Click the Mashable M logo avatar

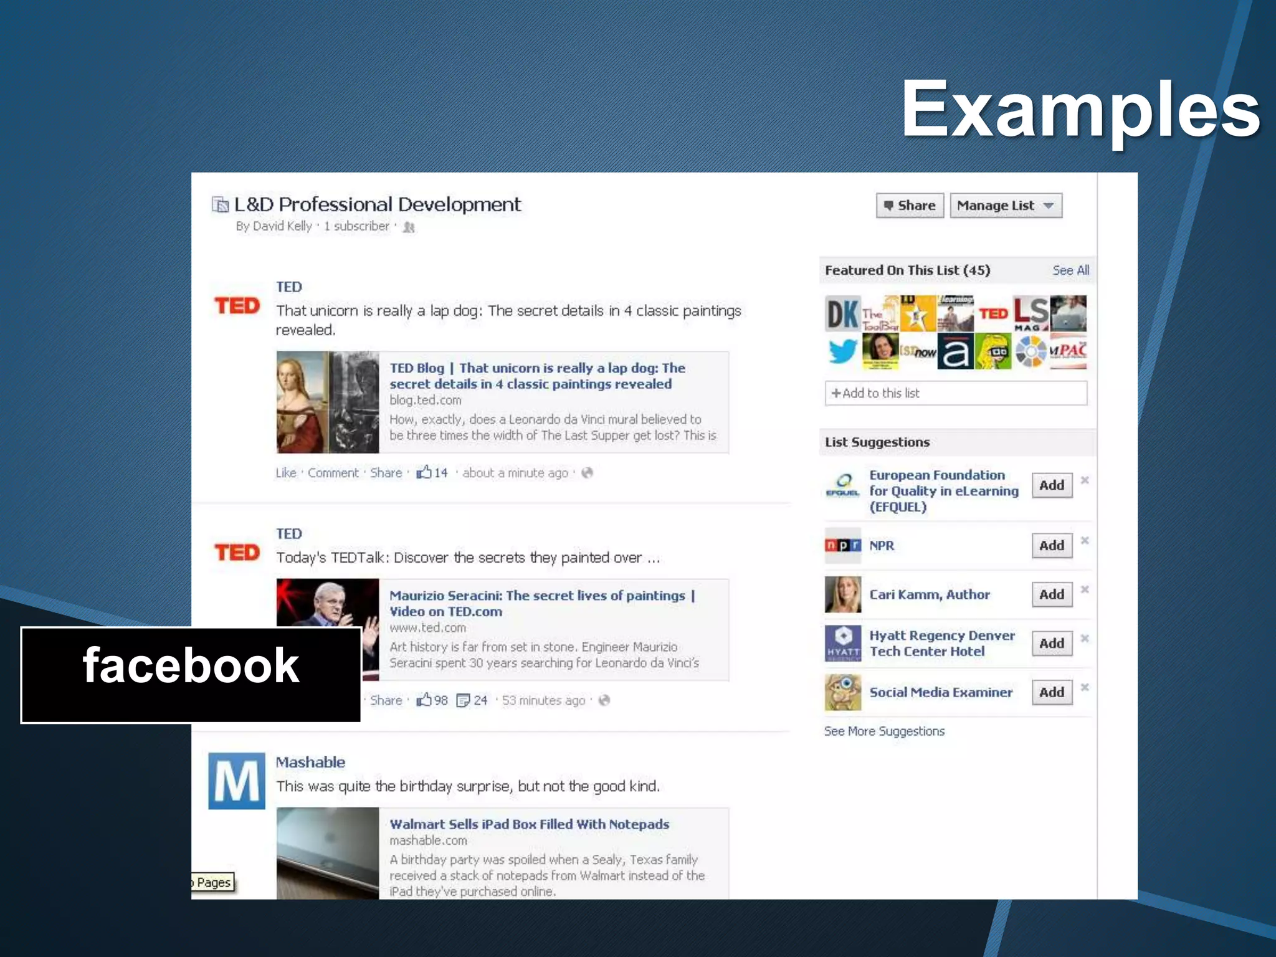(237, 781)
